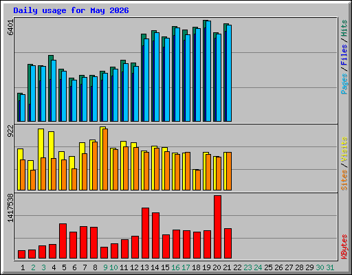
Task: Click the cyan pages bar for day 4
Action: (x=54, y=91)
